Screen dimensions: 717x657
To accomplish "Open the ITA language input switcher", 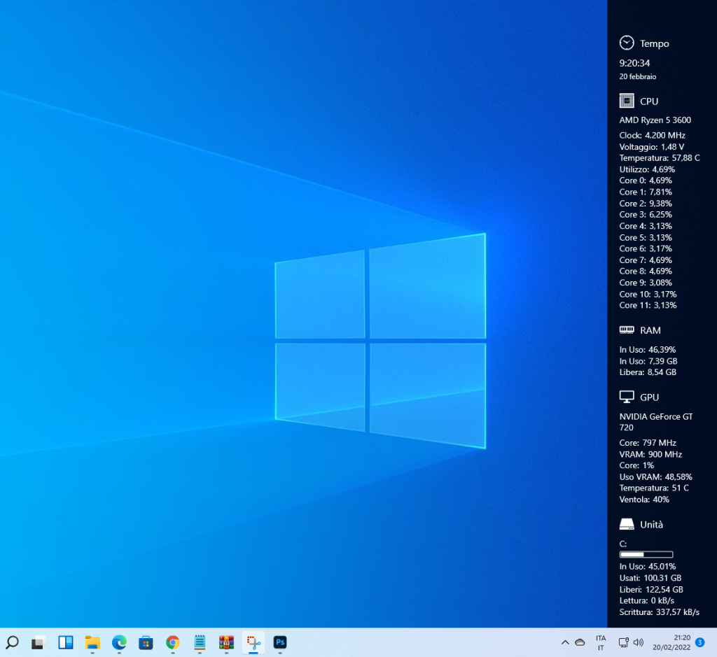I will 601,642.
